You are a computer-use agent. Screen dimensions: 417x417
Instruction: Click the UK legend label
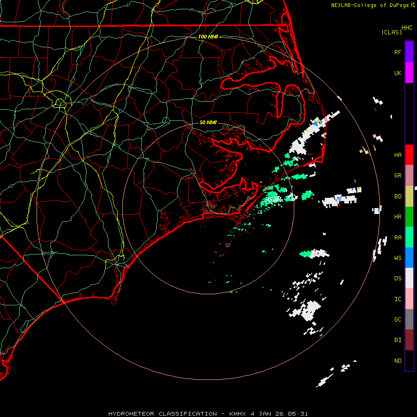(x=398, y=73)
